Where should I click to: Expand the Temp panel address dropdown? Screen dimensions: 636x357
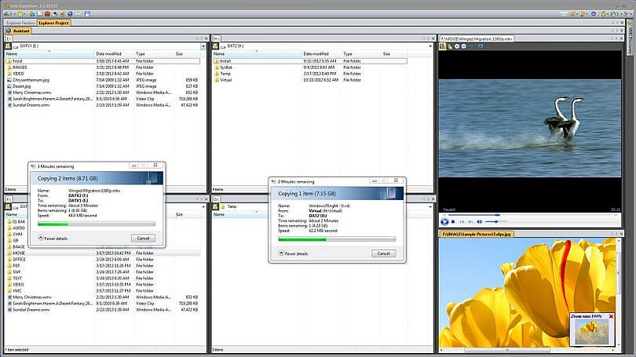(430, 206)
